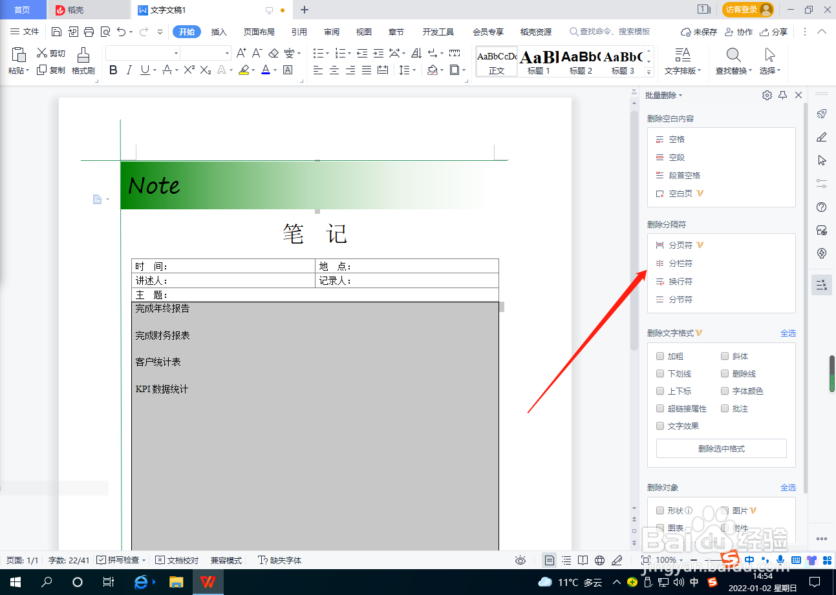Switch to the 引用 tab
The height and width of the screenshot is (595, 836).
coord(299,32)
